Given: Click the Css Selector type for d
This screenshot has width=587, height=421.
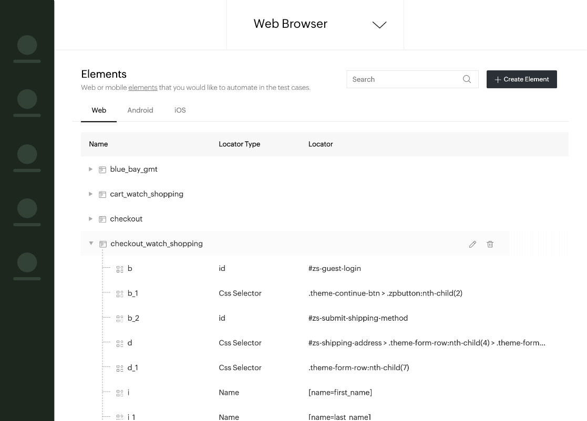Looking at the screenshot, I should coord(240,343).
